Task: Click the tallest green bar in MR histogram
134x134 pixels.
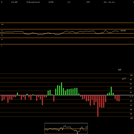Action: click(62, 89)
